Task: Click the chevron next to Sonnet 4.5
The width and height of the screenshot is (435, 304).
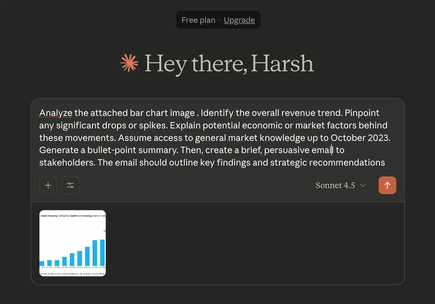Action: pos(363,185)
